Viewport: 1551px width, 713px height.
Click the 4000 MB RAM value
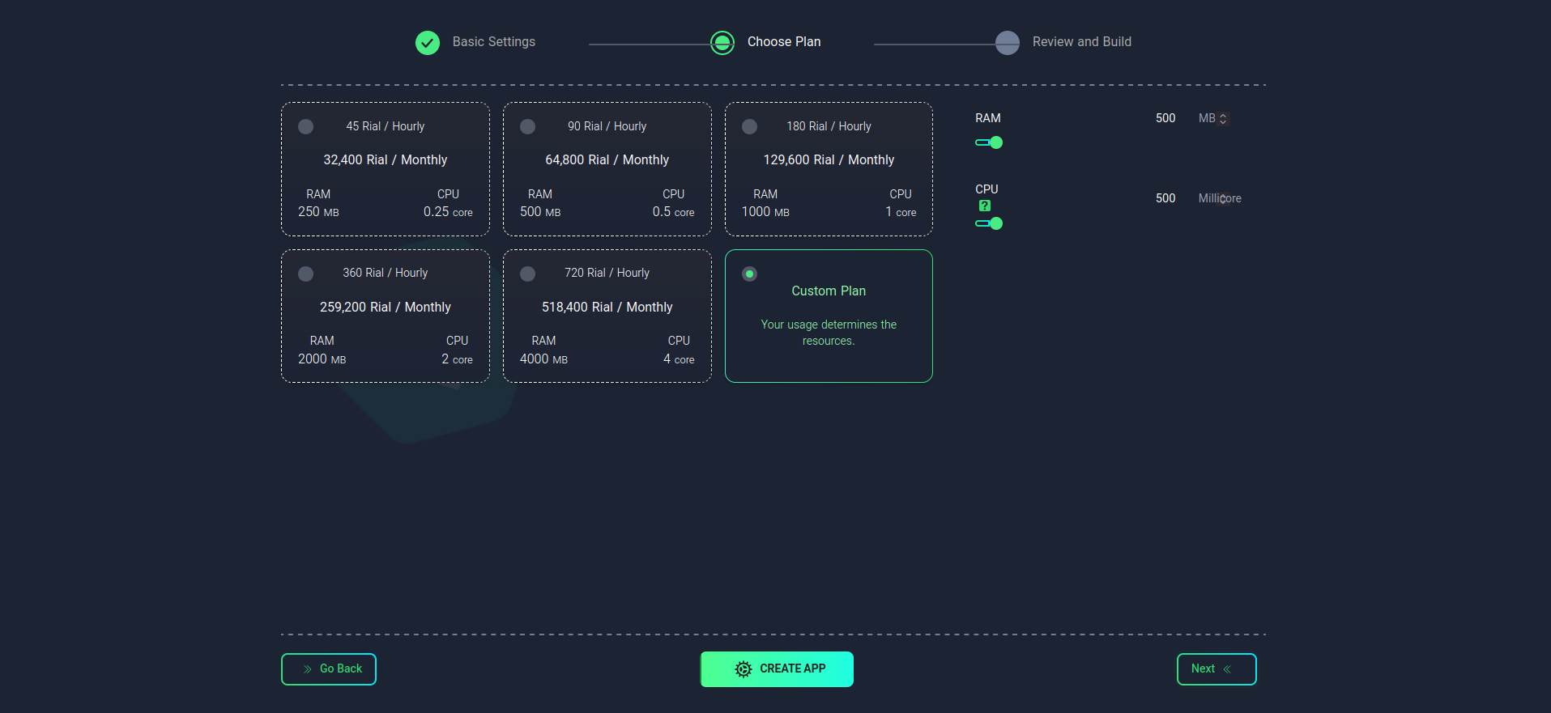pyautogui.click(x=543, y=359)
